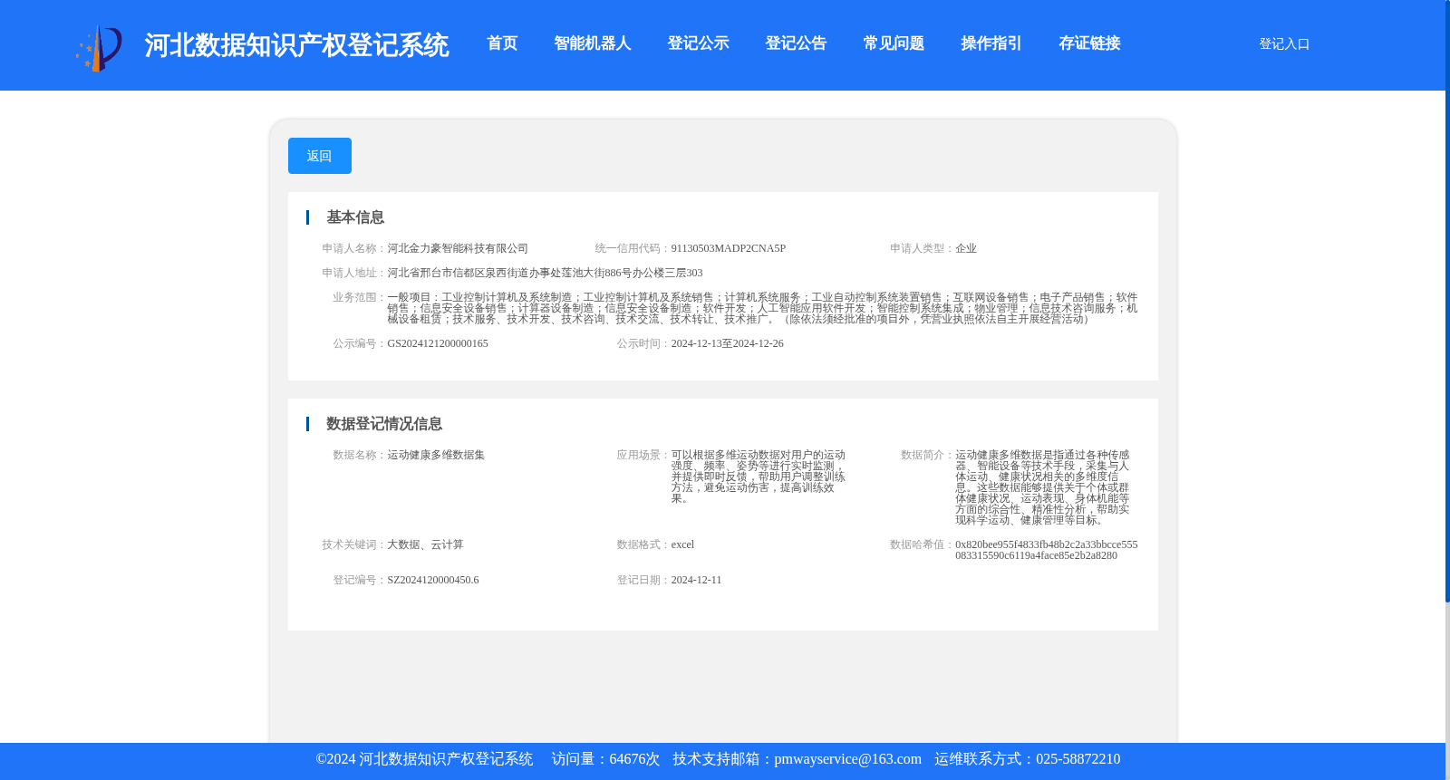Open 常见问题 menu item
The image size is (1450, 780).
click(x=894, y=43)
